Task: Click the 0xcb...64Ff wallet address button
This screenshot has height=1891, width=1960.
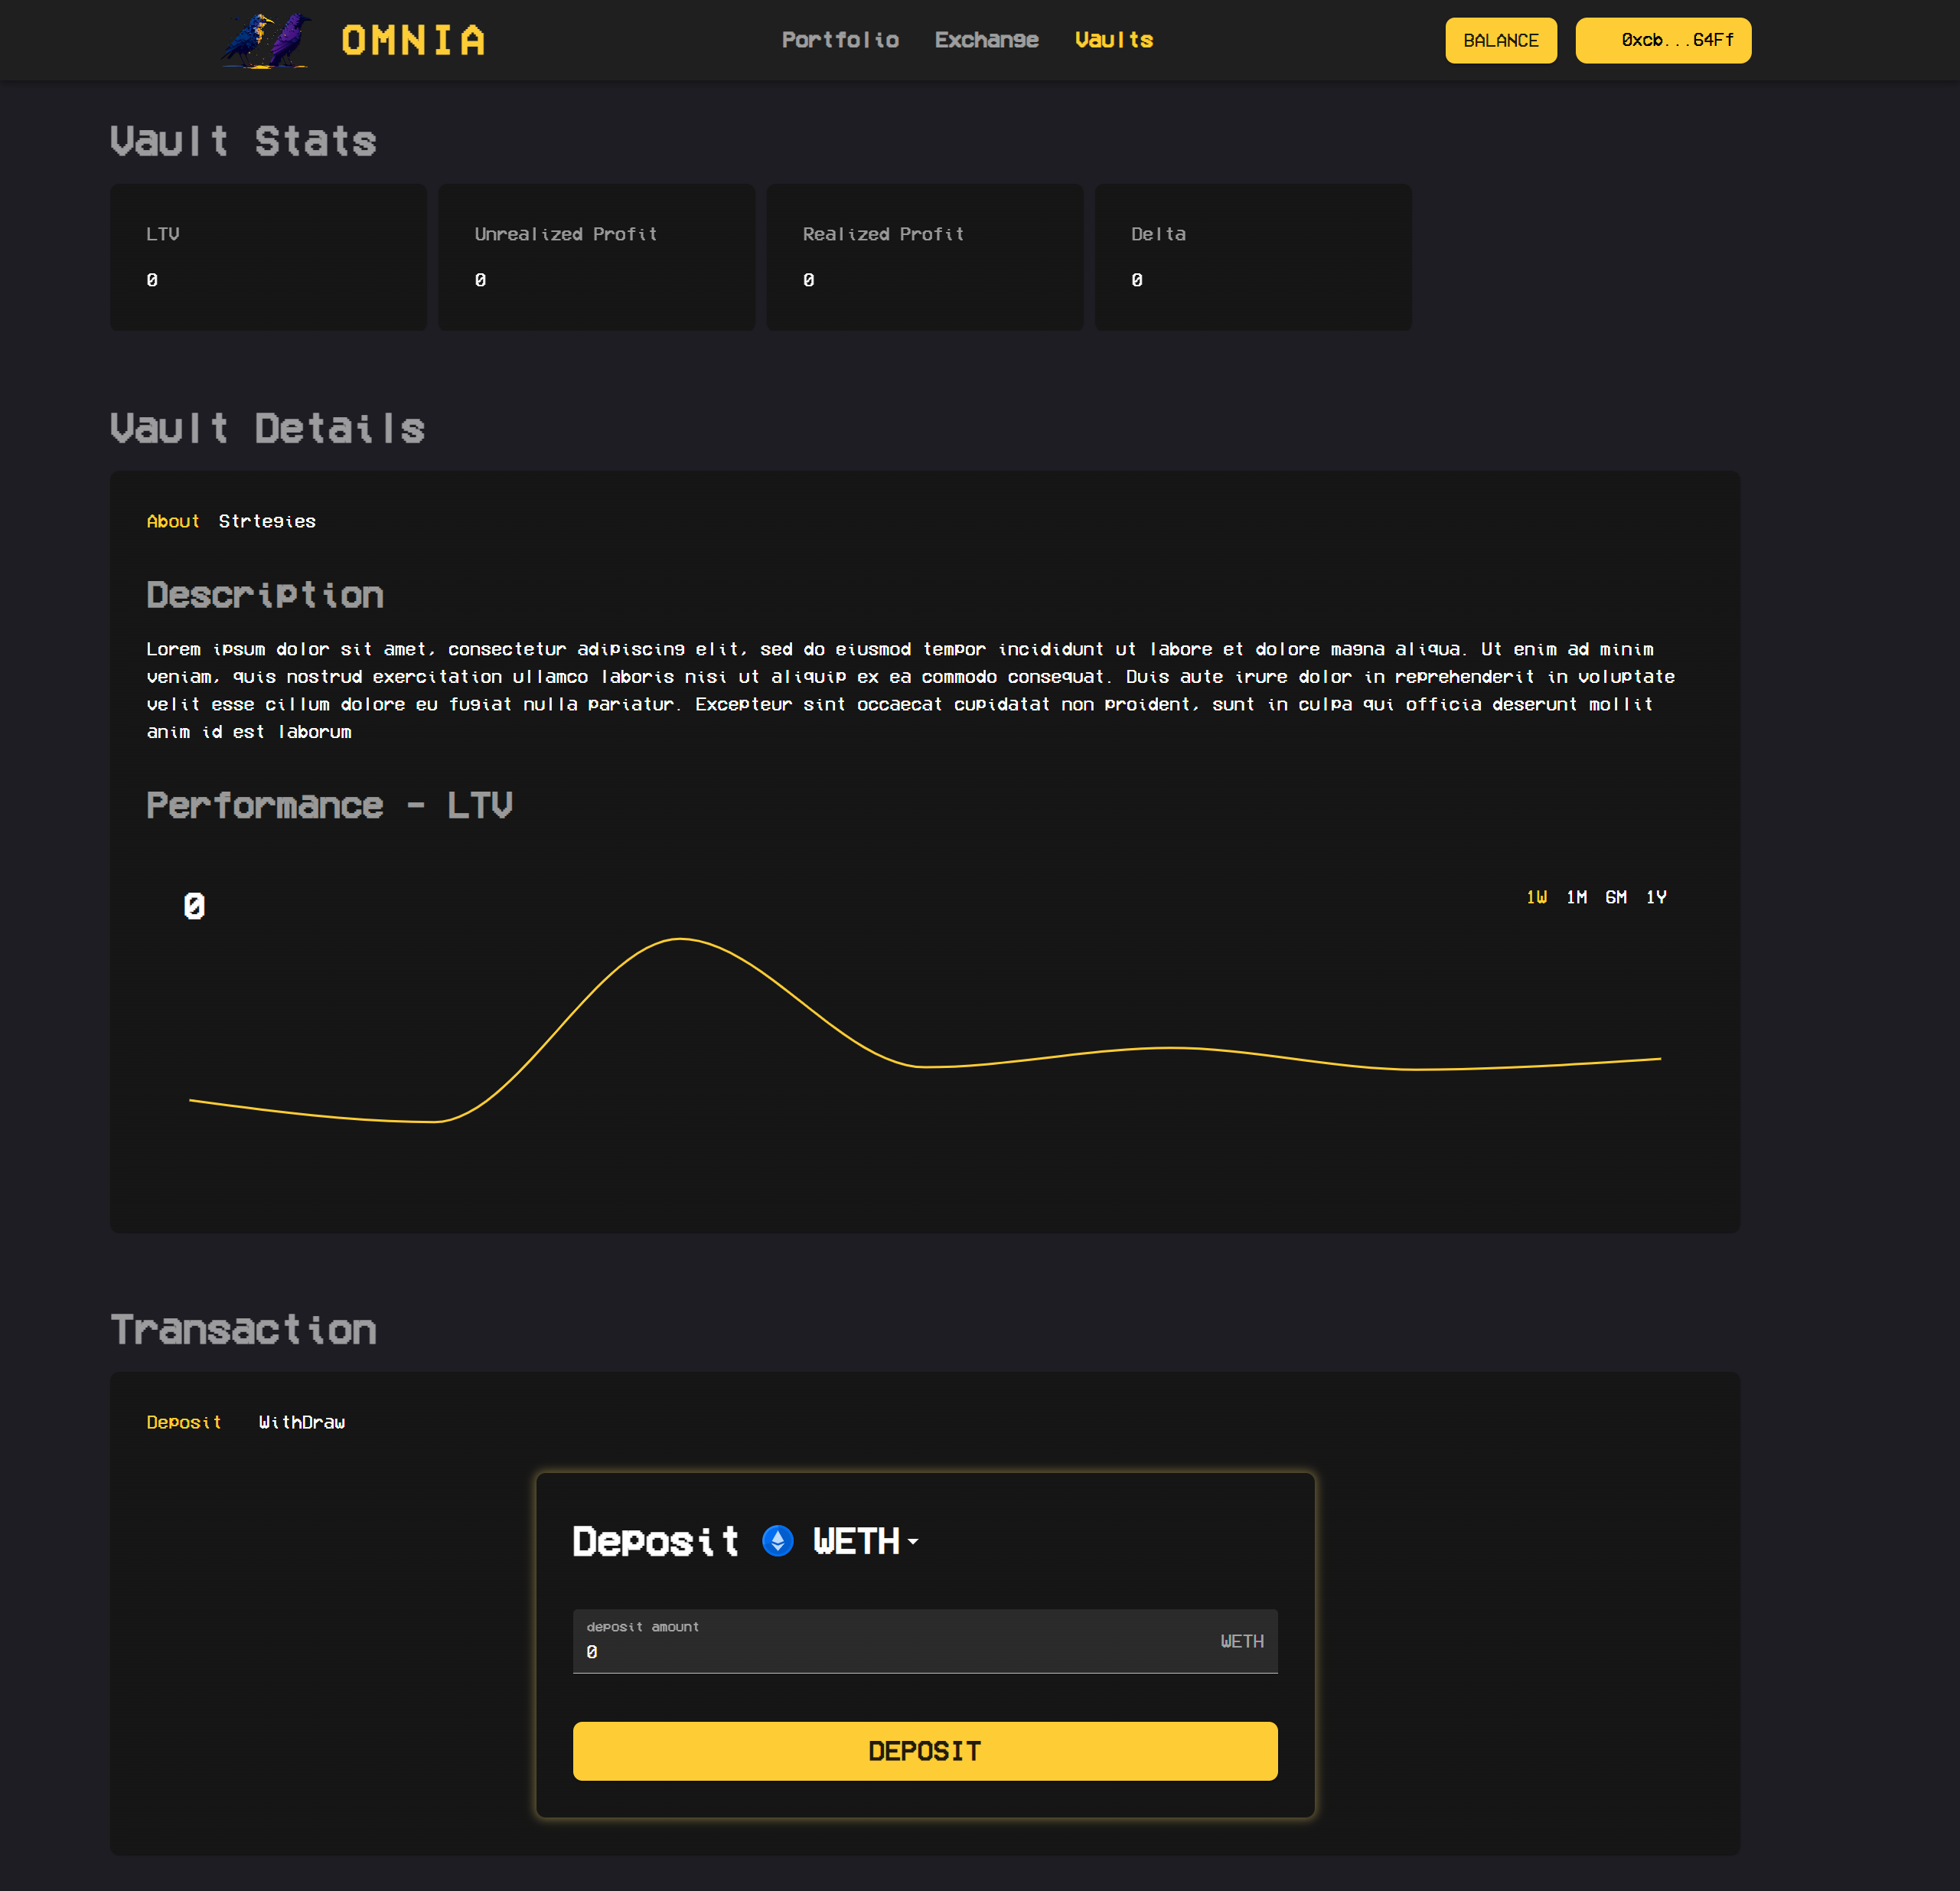Action: 1662,40
